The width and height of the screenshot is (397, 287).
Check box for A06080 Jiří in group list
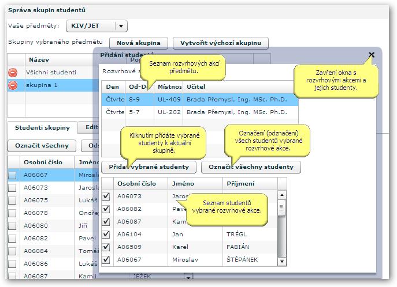pyautogui.click(x=12, y=225)
